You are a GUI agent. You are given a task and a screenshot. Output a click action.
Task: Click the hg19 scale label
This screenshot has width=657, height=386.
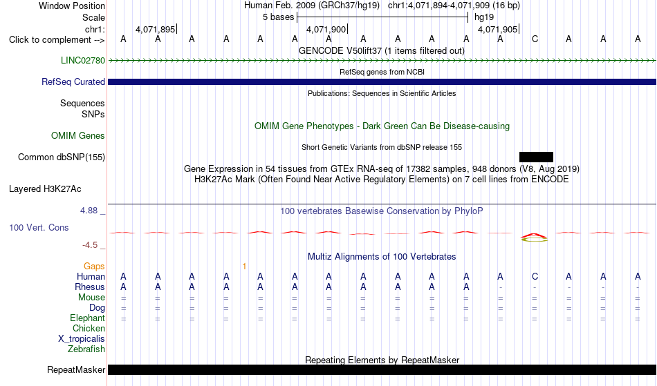(x=484, y=17)
